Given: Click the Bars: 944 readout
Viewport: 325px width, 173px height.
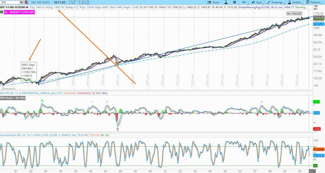Looking at the screenshot, I should [x=116, y=7].
